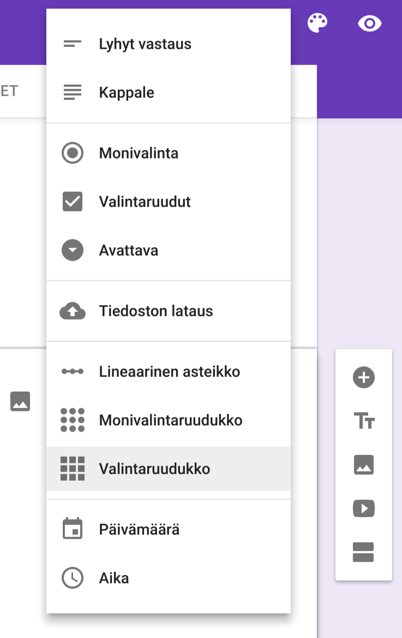Choose Päivämäärä date question type

coord(169,529)
